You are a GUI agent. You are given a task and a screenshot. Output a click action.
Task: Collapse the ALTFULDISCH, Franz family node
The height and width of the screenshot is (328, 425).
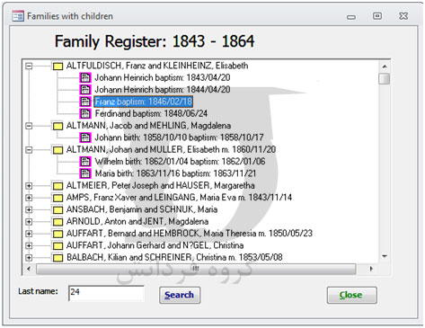(x=29, y=66)
